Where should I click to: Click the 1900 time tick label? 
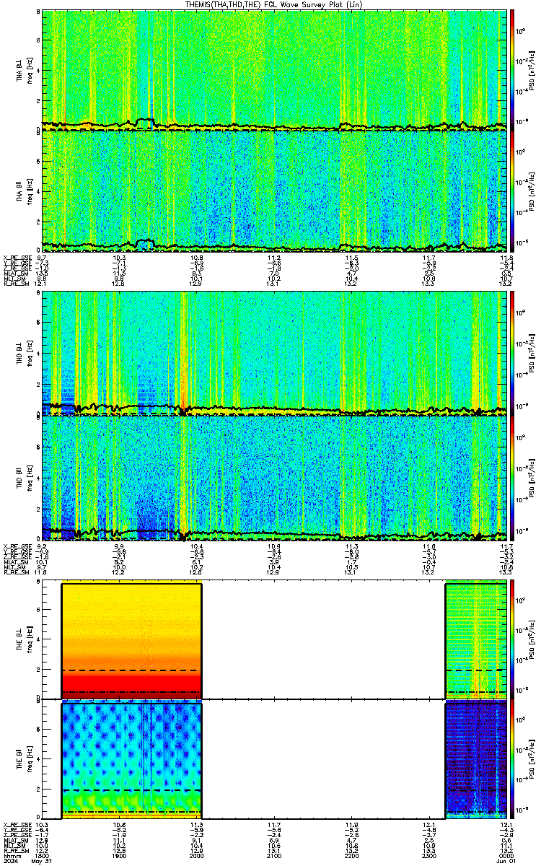click(120, 854)
